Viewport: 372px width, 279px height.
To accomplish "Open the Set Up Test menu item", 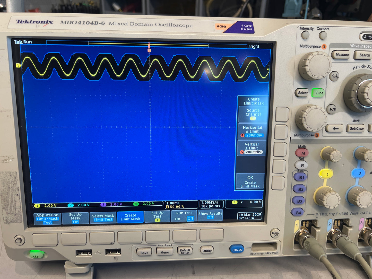I will pos(157,216).
